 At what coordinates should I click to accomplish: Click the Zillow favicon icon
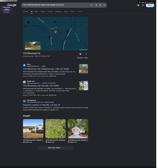pos(24,65)
